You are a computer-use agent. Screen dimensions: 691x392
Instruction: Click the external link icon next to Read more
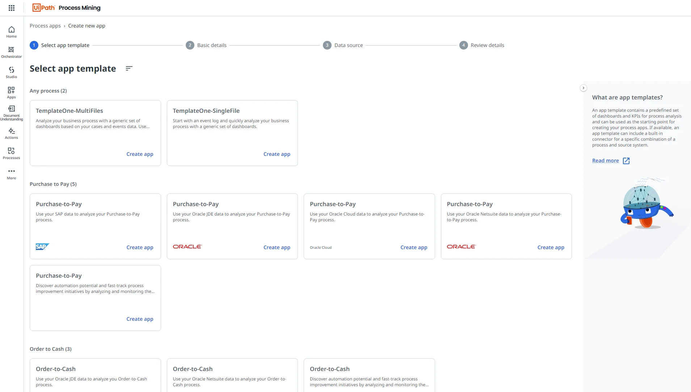[x=626, y=161]
